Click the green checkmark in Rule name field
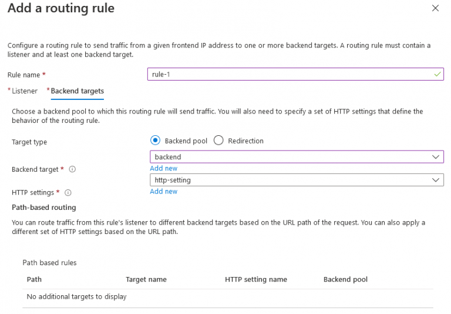 click(437, 75)
